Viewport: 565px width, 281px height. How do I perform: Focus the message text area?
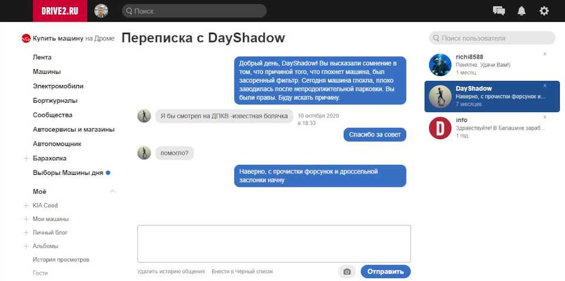click(x=274, y=243)
